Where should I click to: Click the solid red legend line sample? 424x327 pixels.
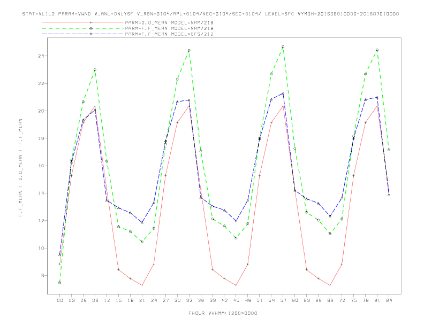83,22
